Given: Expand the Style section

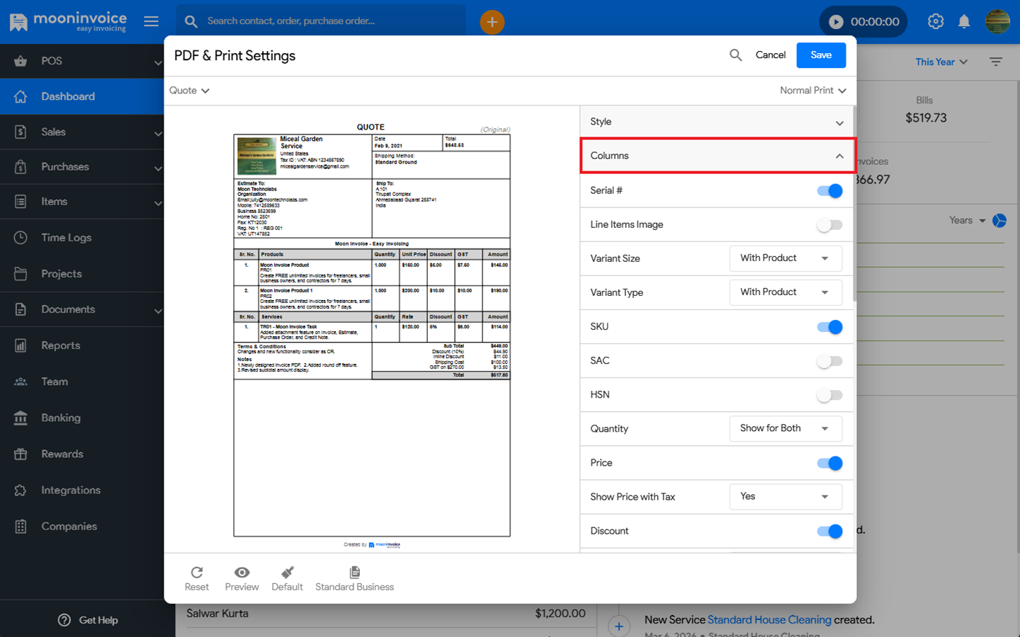Looking at the screenshot, I should (716, 122).
